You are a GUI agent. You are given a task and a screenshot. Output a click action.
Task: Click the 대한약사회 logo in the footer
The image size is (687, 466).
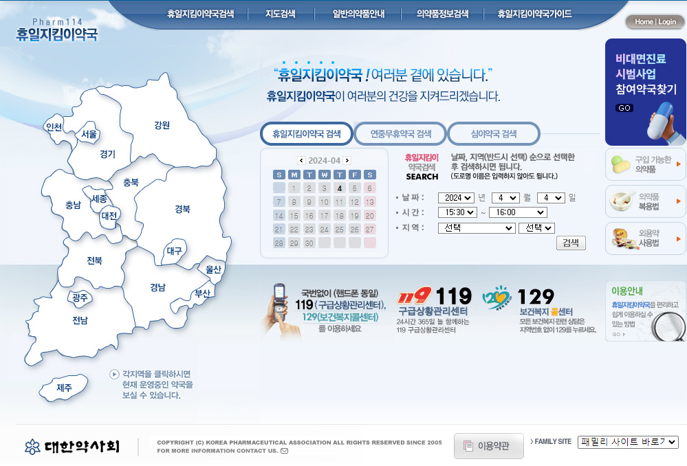[70, 445]
